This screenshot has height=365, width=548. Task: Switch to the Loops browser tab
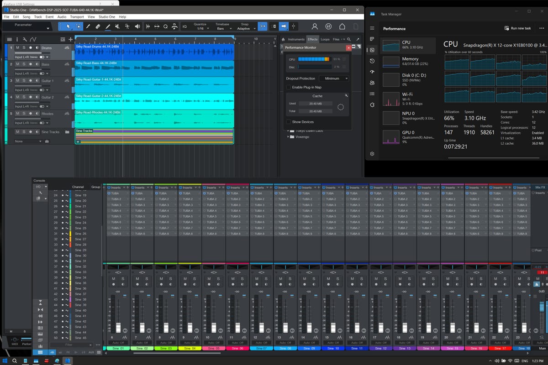click(x=325, y=39)
